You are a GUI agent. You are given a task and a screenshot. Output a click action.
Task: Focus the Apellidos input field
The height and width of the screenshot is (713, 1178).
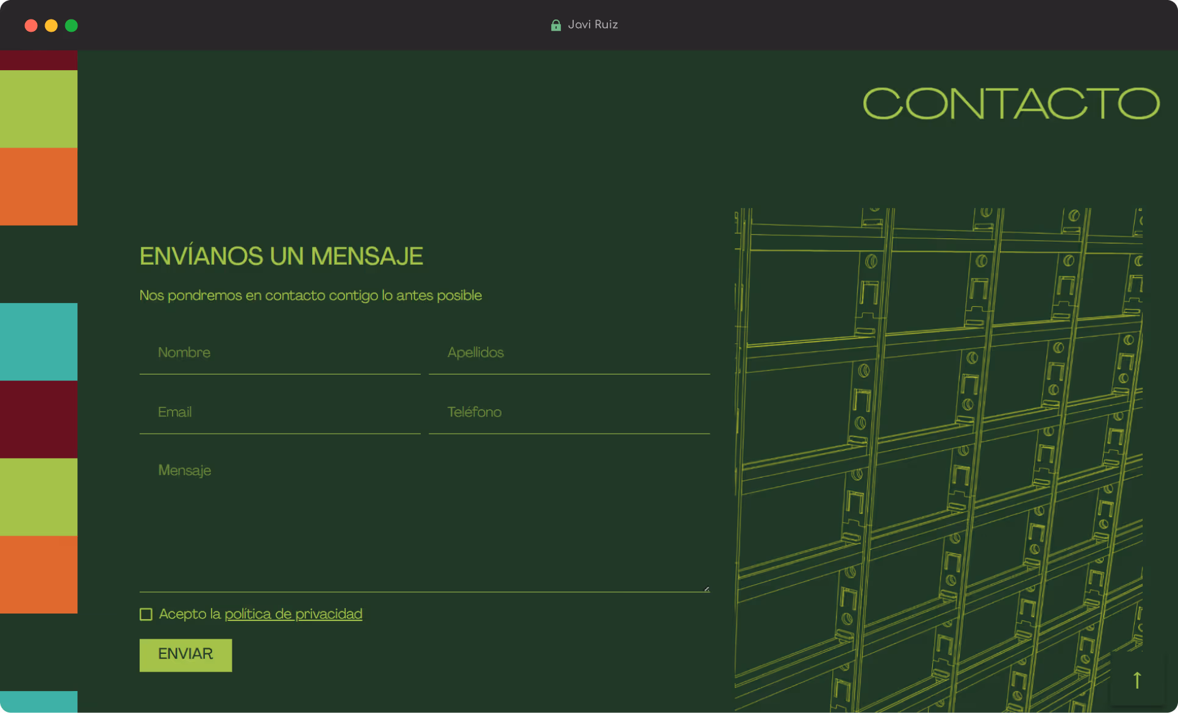(569, 353)
